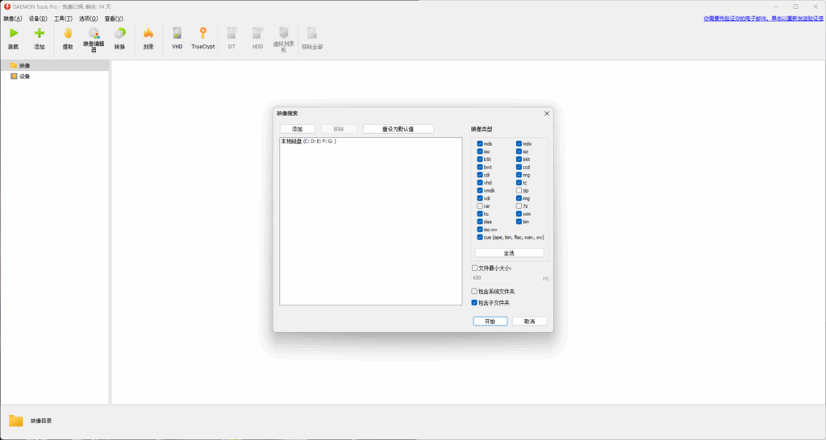This screenshot has height=440, width=826.
Task: Close the 映像搜索 dialog with X
Action: 547,113
